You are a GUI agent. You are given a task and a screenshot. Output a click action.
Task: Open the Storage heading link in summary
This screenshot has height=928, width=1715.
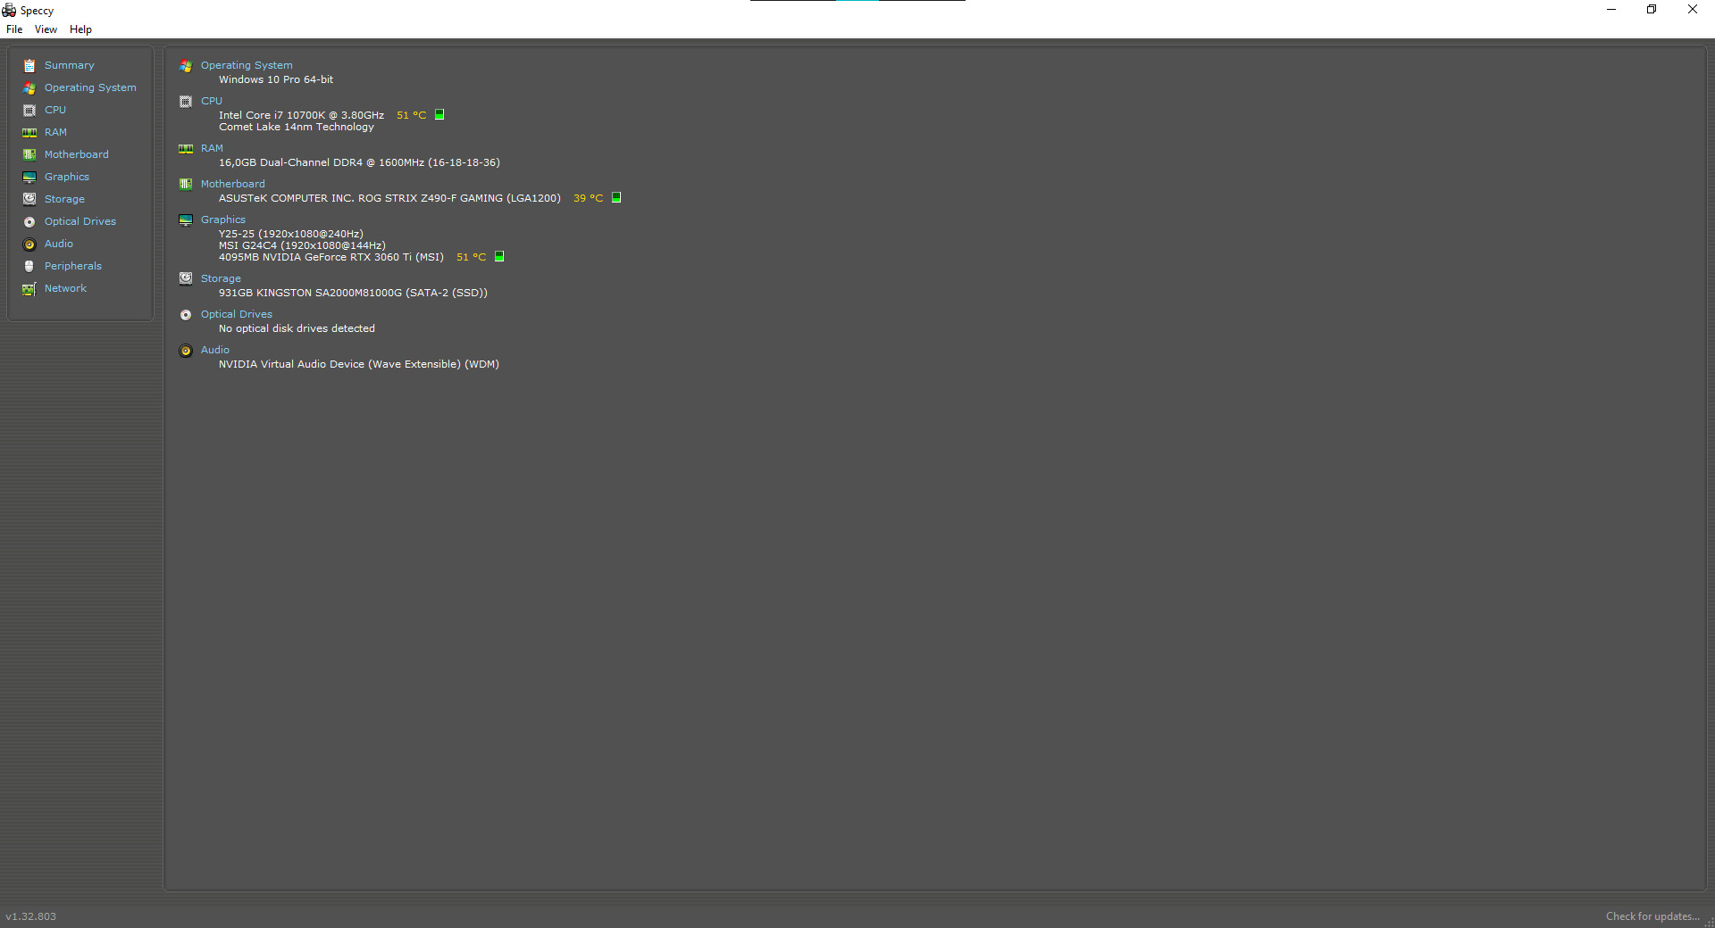pos(221,278)
